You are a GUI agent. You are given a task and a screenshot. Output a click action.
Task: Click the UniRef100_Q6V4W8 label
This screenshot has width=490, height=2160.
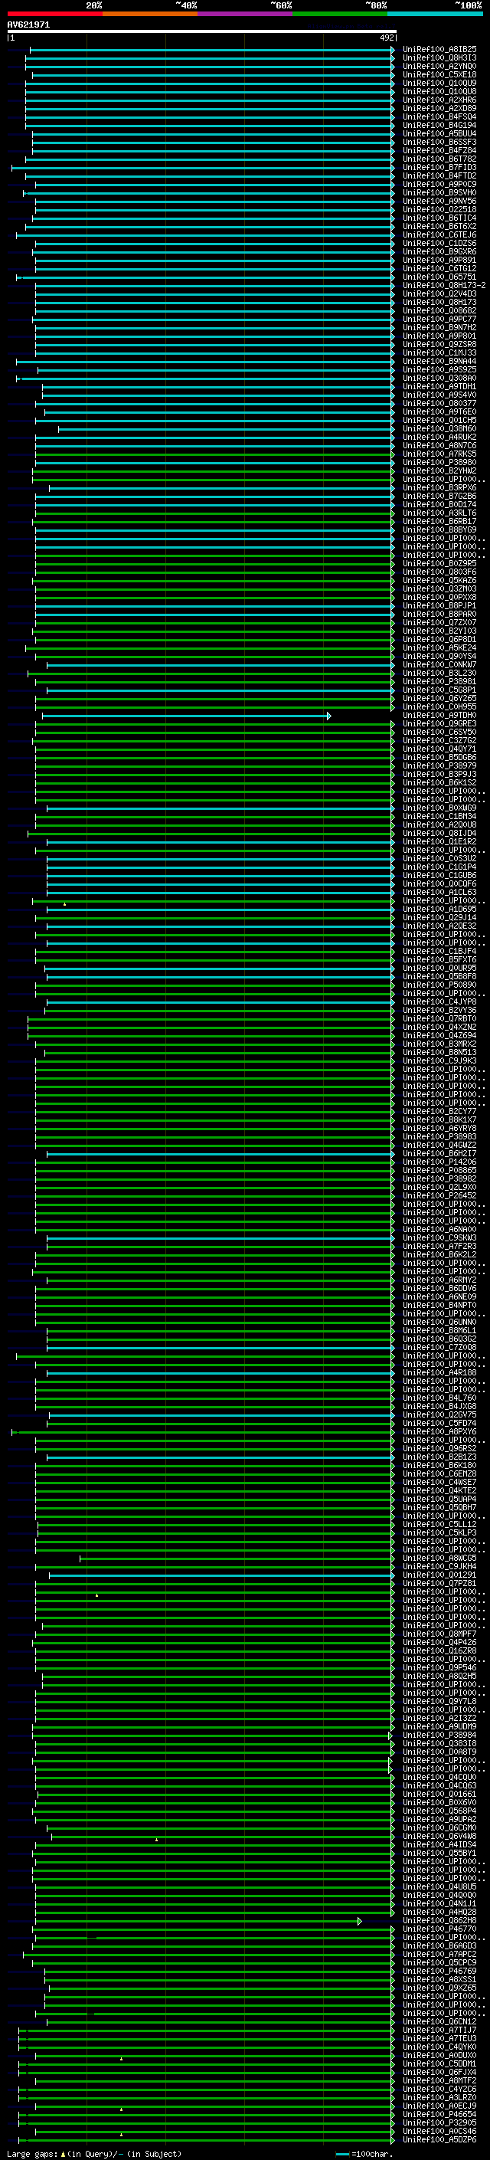(439, 1837)
